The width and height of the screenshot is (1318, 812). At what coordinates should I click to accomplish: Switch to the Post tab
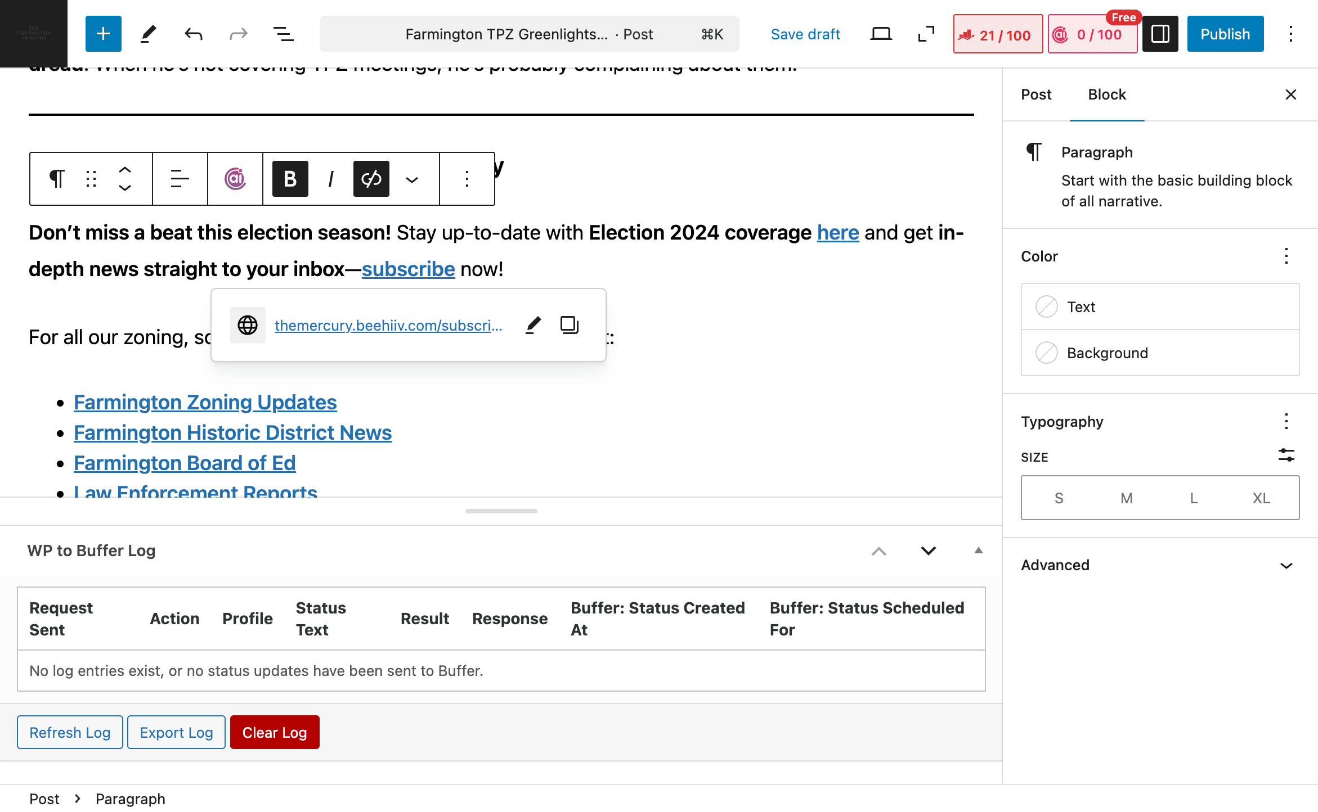tap(1036, 94)
